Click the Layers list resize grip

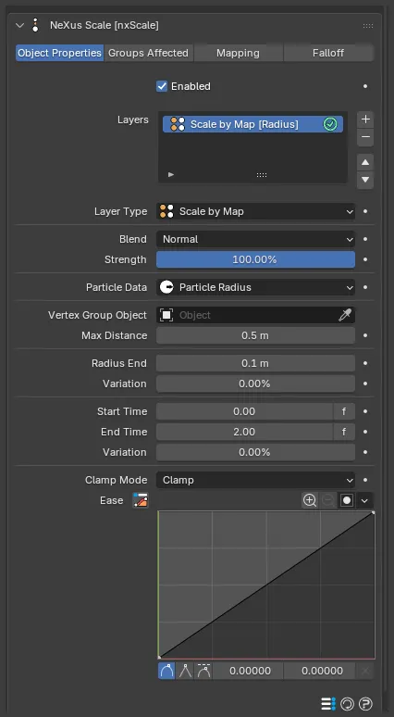pyautogui.click(x=262, y=175)
